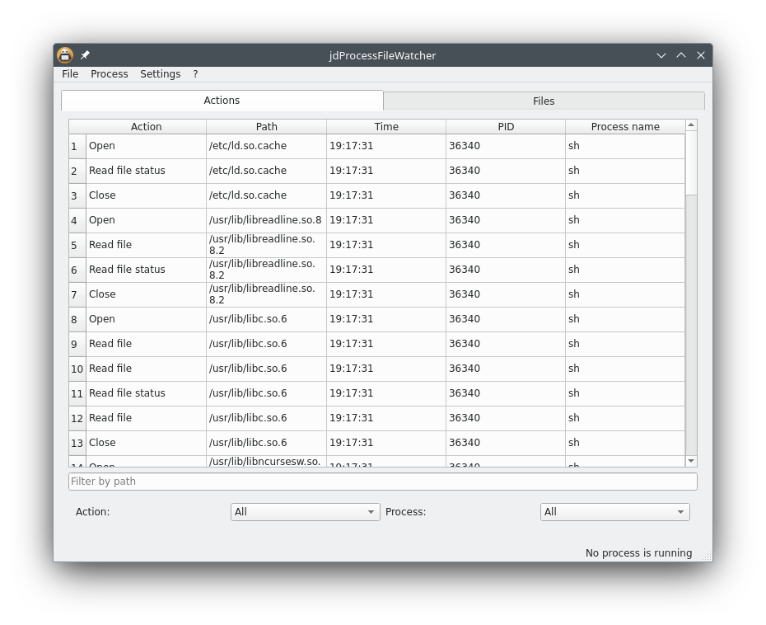Click /usr/lib/libc.so.6 path in row 13
Image resolution: width=766 pixels, height=625 pixels.
266,443
